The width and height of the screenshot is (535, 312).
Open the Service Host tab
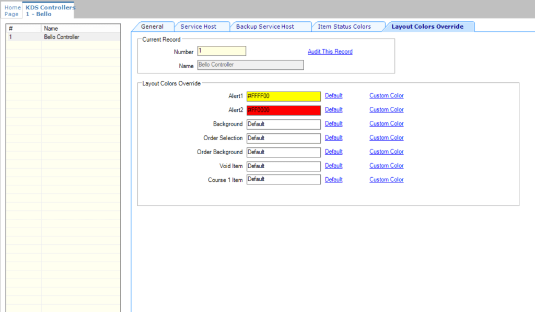point(198,27)
